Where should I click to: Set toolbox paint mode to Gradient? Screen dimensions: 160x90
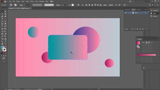point(4,53)
